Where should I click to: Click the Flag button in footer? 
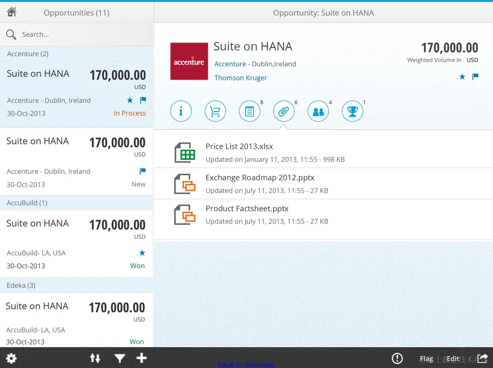click(x=426, y=358)
